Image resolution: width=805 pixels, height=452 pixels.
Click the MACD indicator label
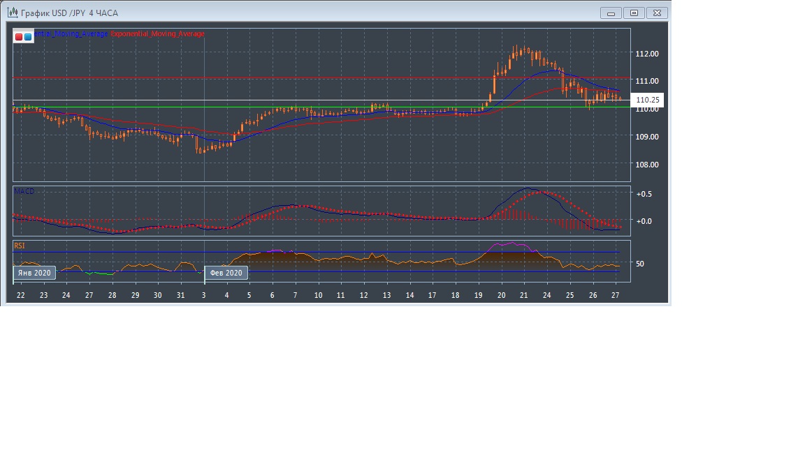click(x=24, y=191)
